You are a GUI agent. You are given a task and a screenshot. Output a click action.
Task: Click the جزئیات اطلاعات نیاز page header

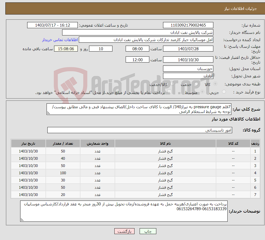tap(240, 9)
